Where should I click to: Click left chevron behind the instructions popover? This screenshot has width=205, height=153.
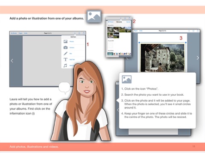pyautogui.click(x=118, y=110)
